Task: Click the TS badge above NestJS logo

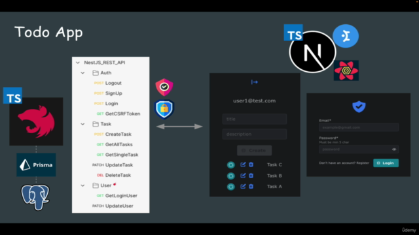Action: [12, 95]
